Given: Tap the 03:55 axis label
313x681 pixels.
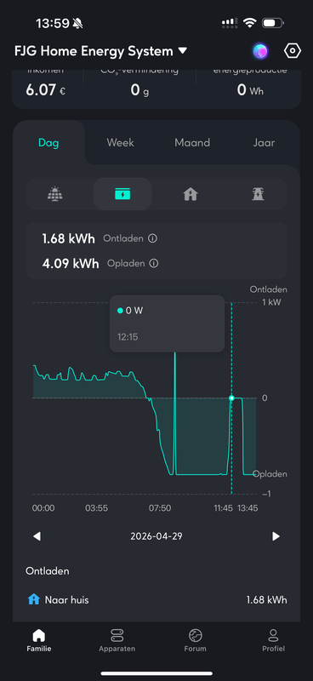Looking at the screenshot, I should point(96,508).
